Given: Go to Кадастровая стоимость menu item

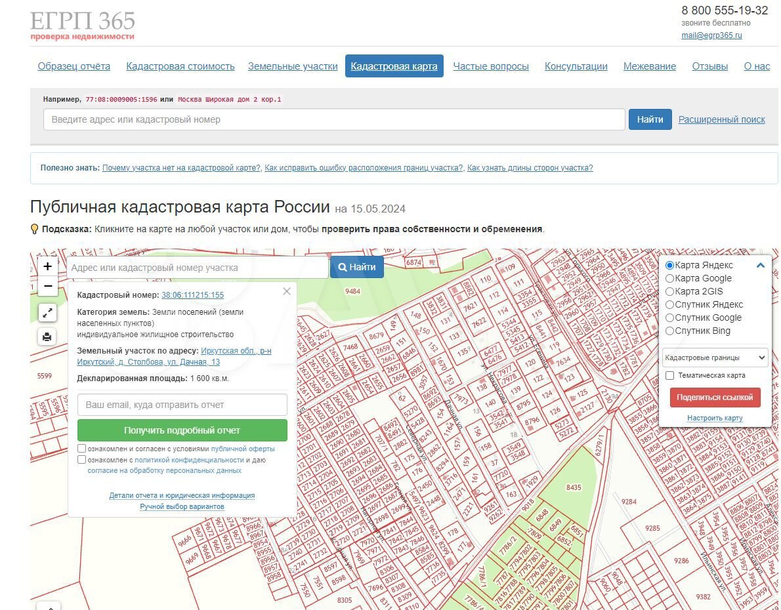Looking at the screenshot, I should point(180,66).
